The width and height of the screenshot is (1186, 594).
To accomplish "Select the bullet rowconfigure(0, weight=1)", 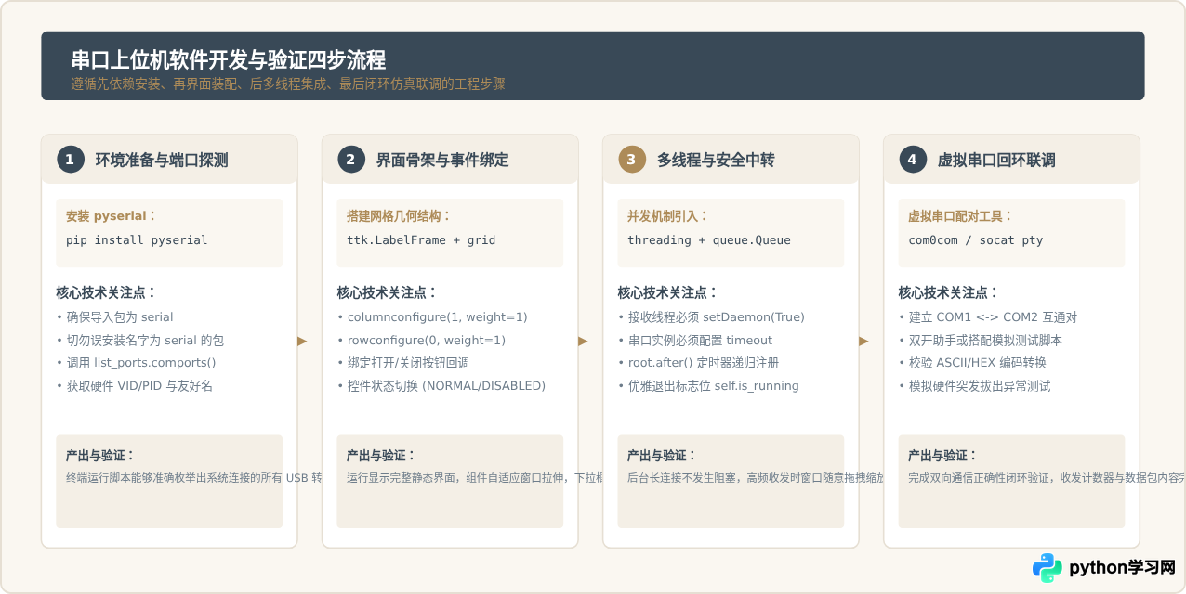I will 421,341.
